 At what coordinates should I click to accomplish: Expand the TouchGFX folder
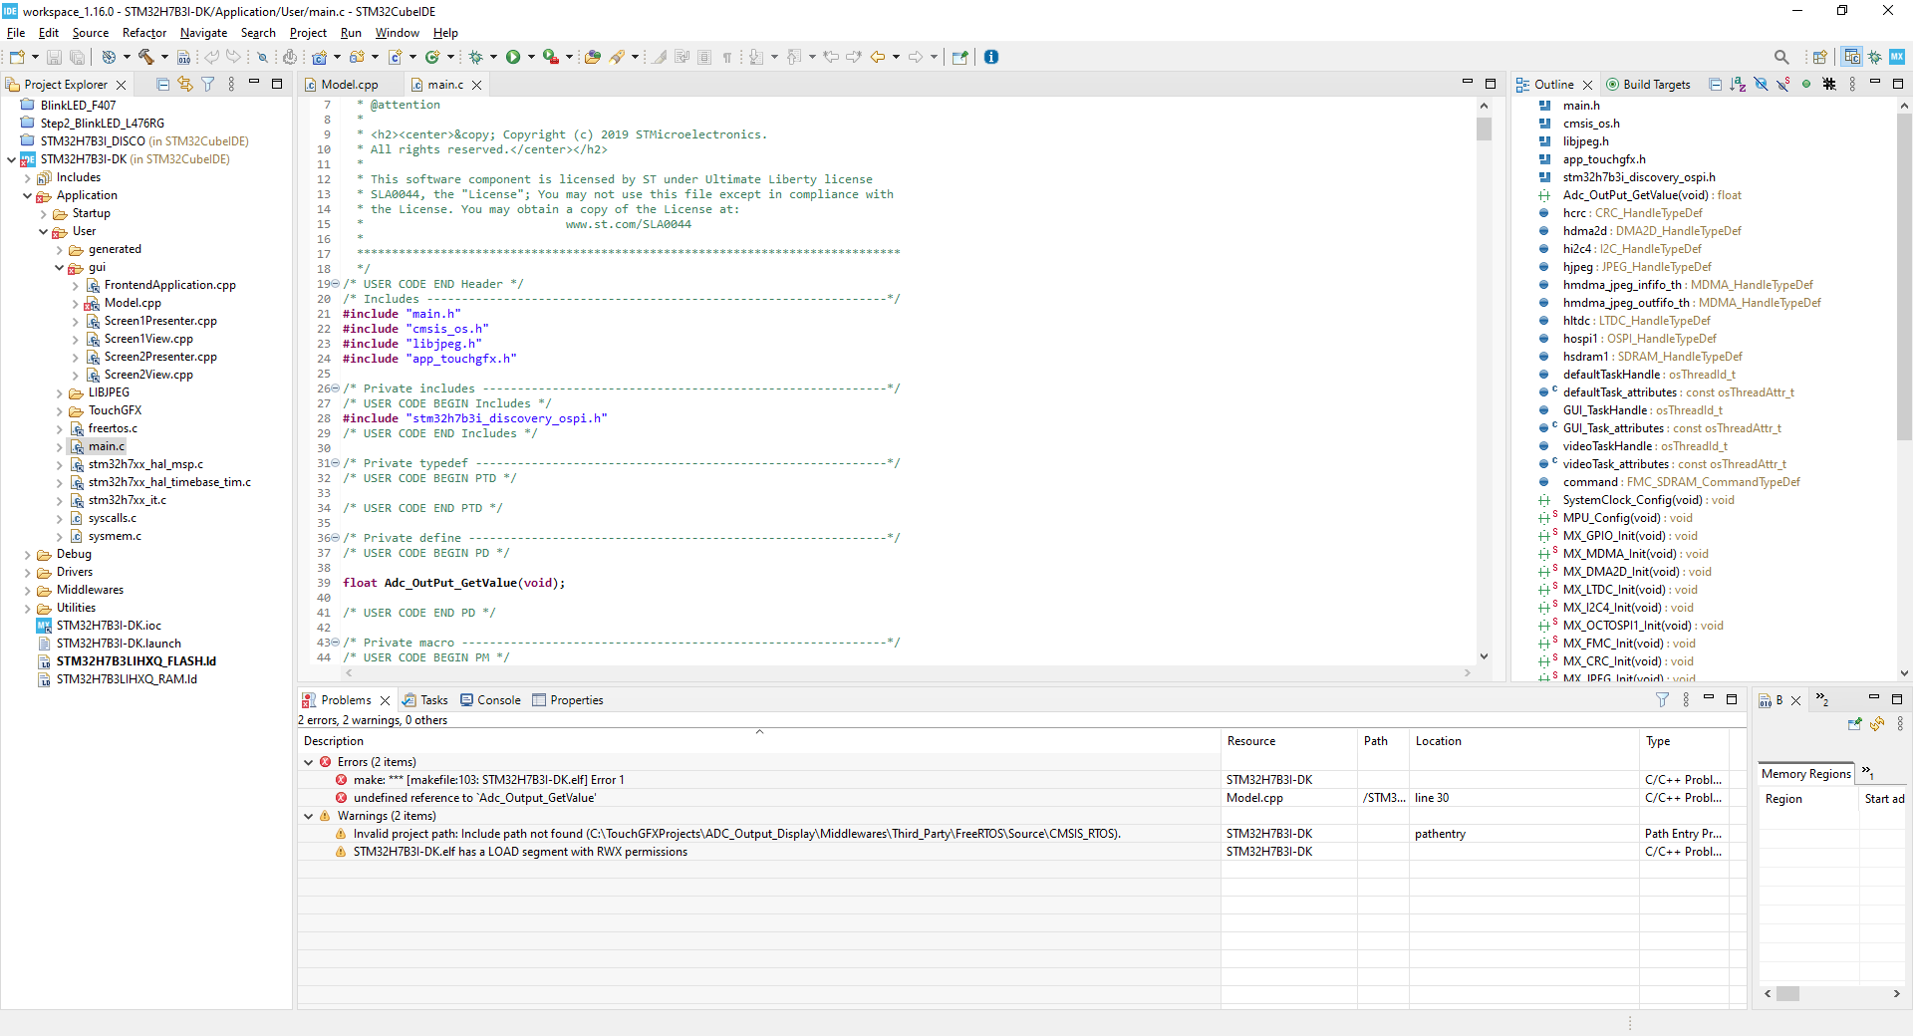coord(60,410)
